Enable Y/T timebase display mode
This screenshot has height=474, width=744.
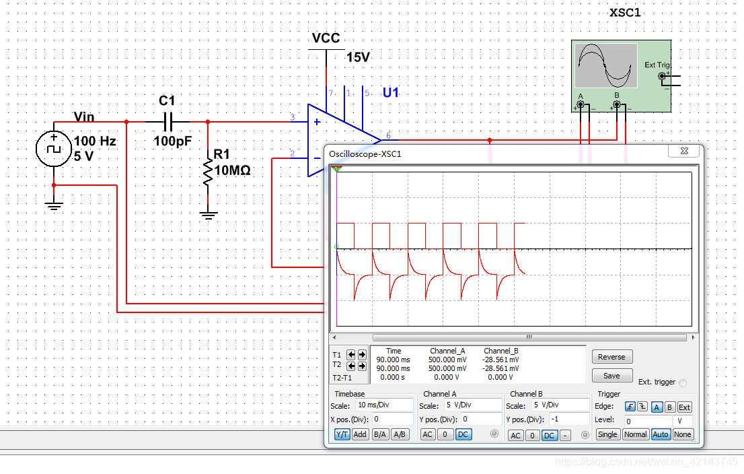pyautogui.click(x=342, y=434)
